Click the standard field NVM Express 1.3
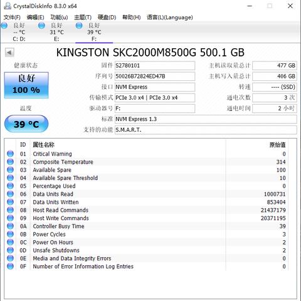Screen dimensions: 301x301 click(x=206, y=119)
